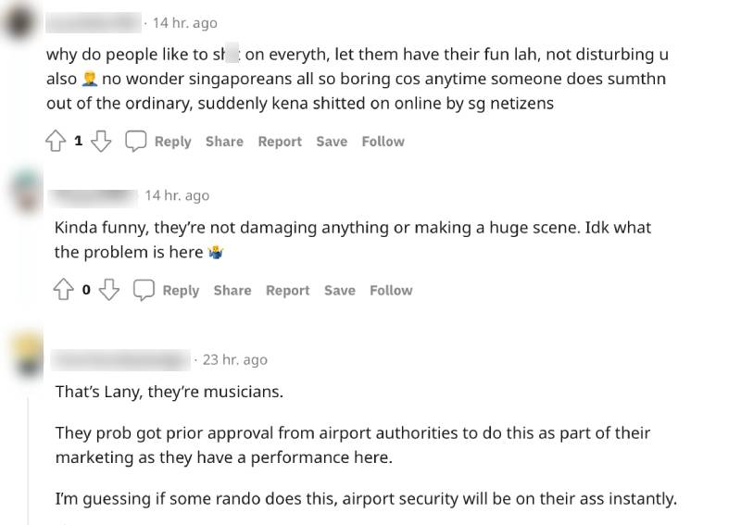Image resolution: width=741 pixels, height=525 pixels.
Task: Save the first comment
Action: coord(332,142)
